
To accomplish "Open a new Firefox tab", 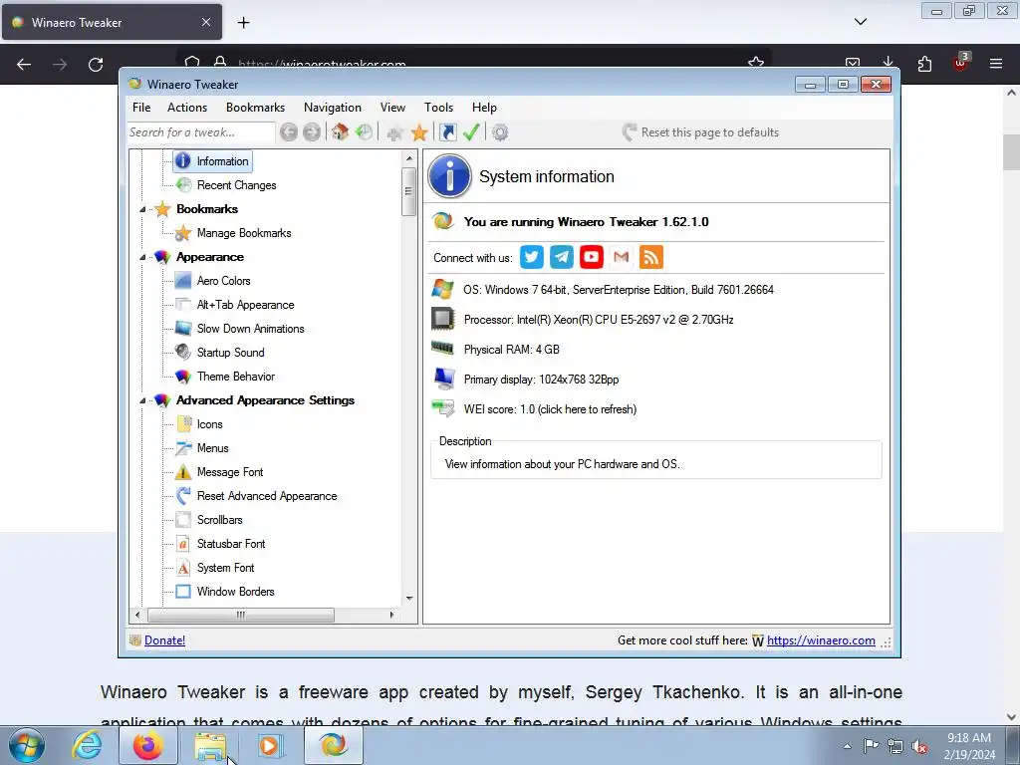I will pos(243,23).
